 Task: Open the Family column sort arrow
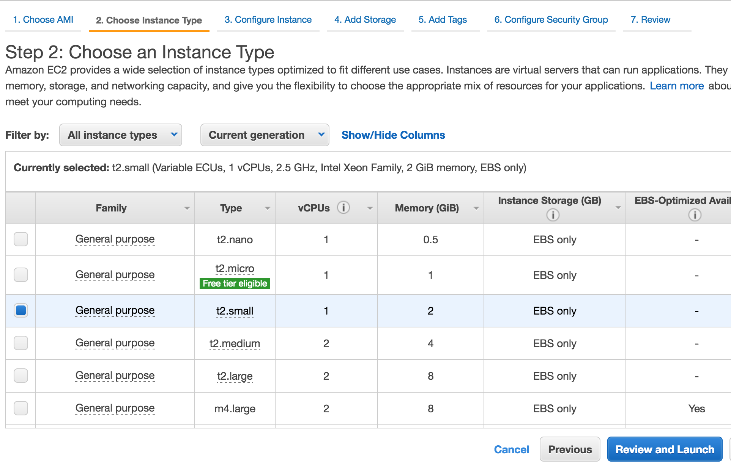(x=187, y=208)
